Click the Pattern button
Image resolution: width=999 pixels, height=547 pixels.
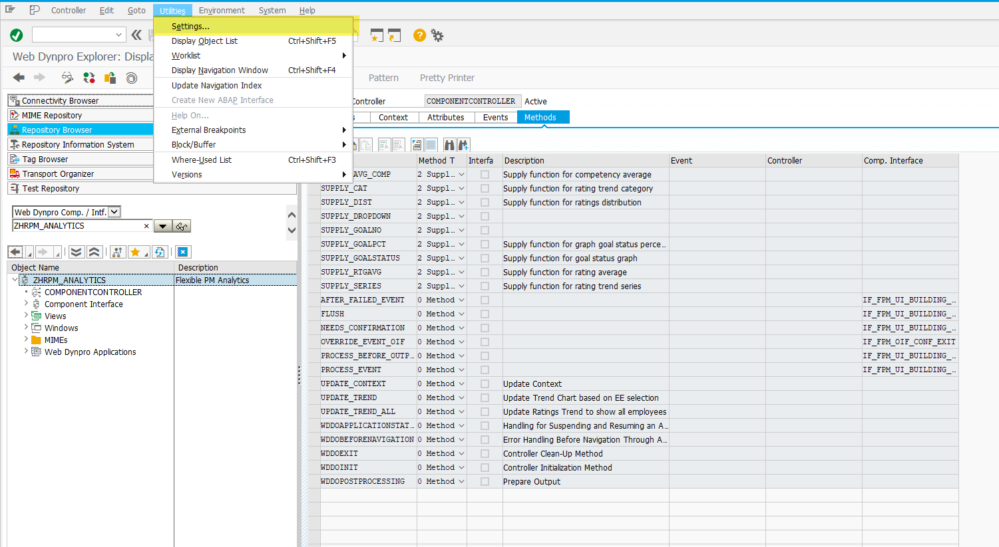pyautogui.click(x=383, y=78)
